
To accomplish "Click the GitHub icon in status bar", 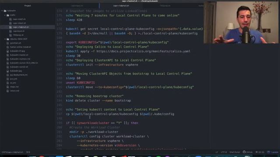I will pos(244,152).
